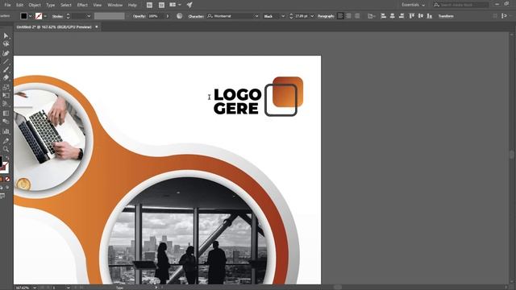Open the File menu
Image resolution: width=516 pixels, height=290 pixels.
(7, 5)
